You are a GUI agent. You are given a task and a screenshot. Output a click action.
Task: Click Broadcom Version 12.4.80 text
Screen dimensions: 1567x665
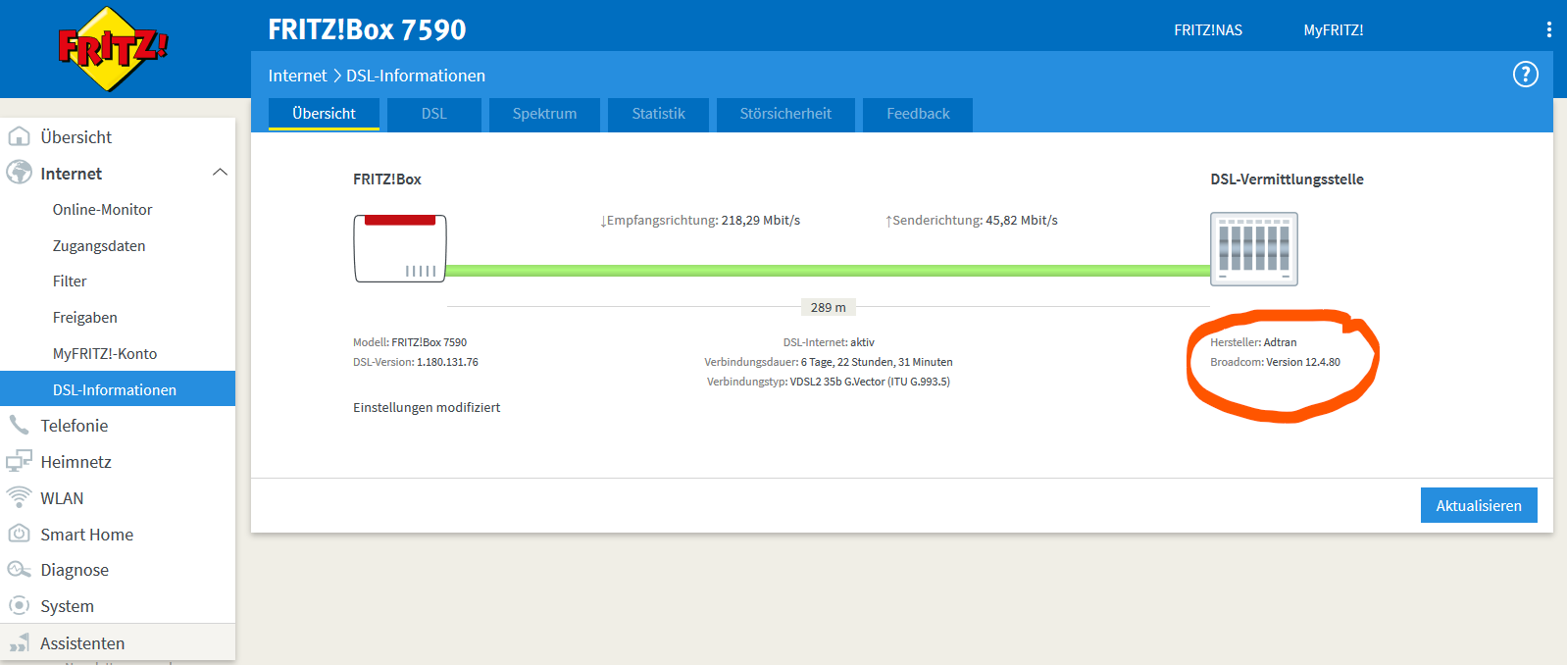coord(1275,362)
